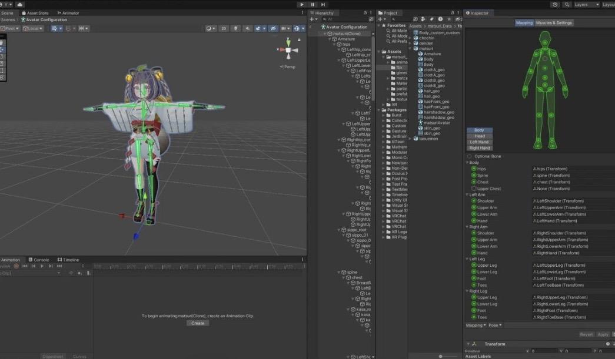615x359 pixels.
Task: Expand the spine node in Hierarchy
Action: click(339, 273)
